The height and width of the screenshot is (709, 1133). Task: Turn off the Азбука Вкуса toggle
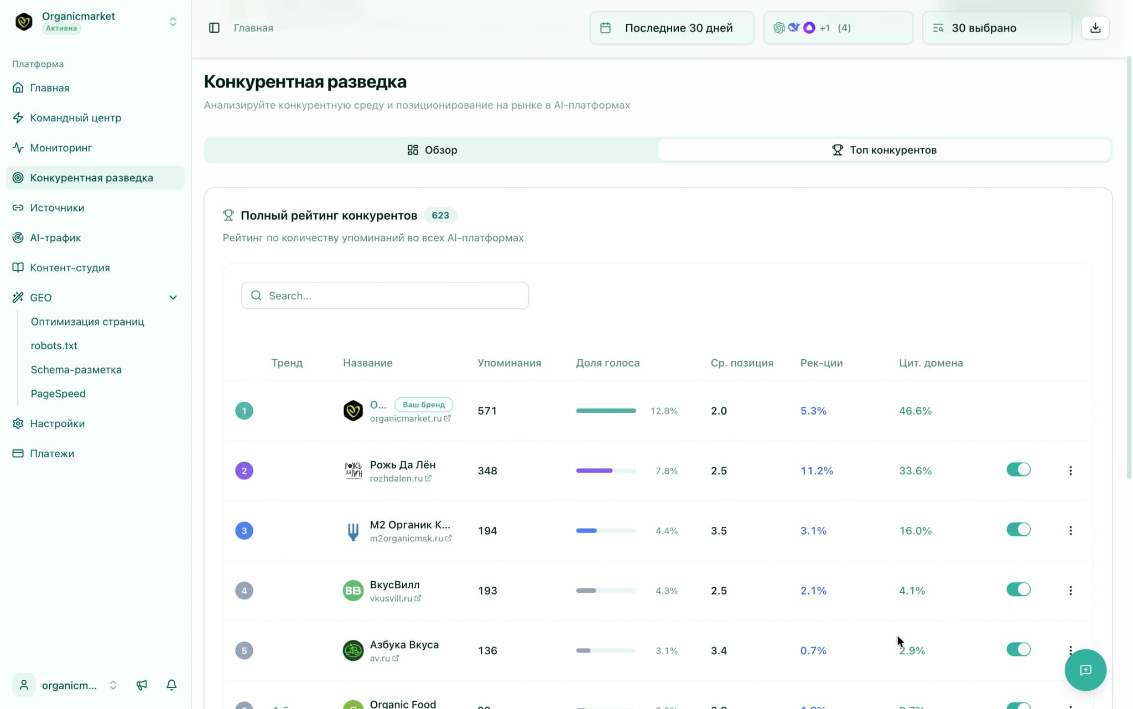pyautogui.click(x=1018, y=649)
